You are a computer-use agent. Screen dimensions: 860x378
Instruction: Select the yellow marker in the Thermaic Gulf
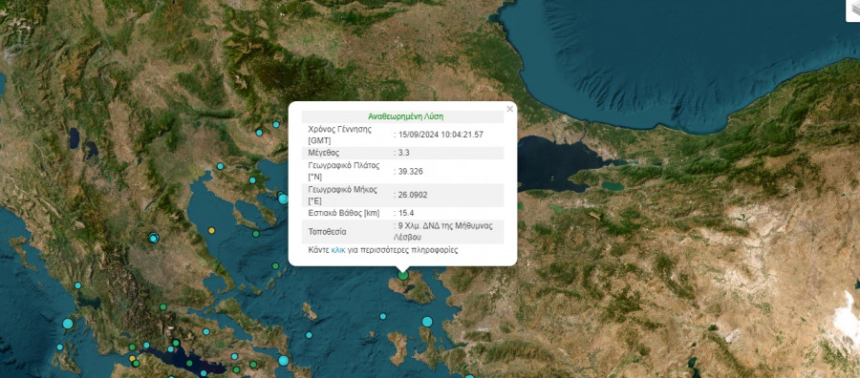click(212, 231)
